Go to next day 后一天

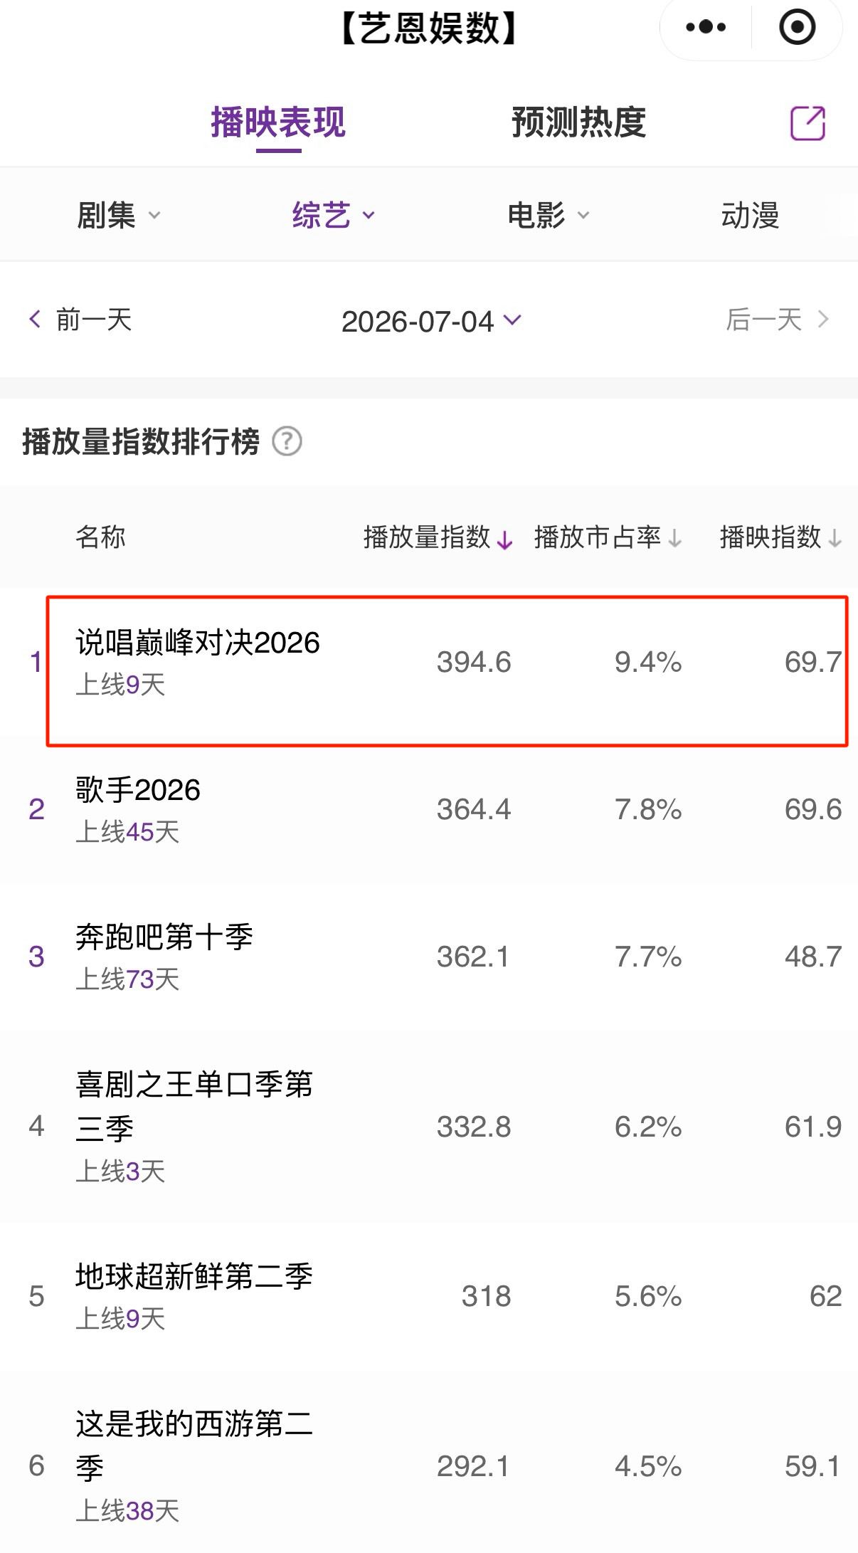pyautogui.click(x=778, y=320)
